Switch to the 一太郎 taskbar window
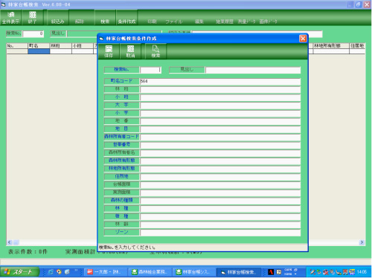372x278 pixels. pyautogui.click(x=105, y=272)
